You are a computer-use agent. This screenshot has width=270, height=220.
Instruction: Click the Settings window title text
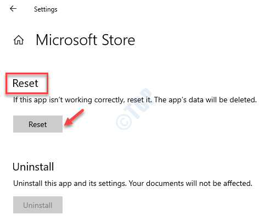pos(46,9)
